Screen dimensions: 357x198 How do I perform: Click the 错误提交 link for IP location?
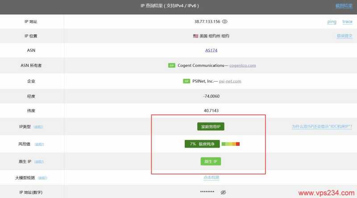344,36
